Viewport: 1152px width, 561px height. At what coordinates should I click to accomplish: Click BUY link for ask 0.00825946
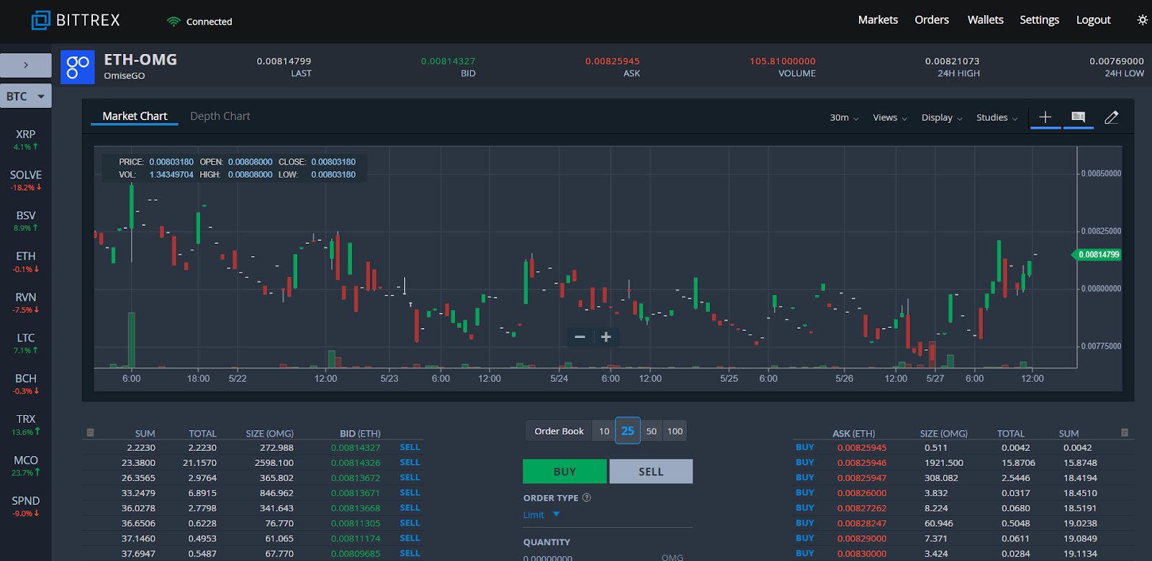[805, 462]
